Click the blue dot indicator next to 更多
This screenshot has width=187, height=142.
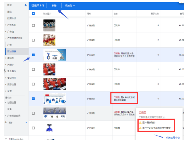(26, 122)
